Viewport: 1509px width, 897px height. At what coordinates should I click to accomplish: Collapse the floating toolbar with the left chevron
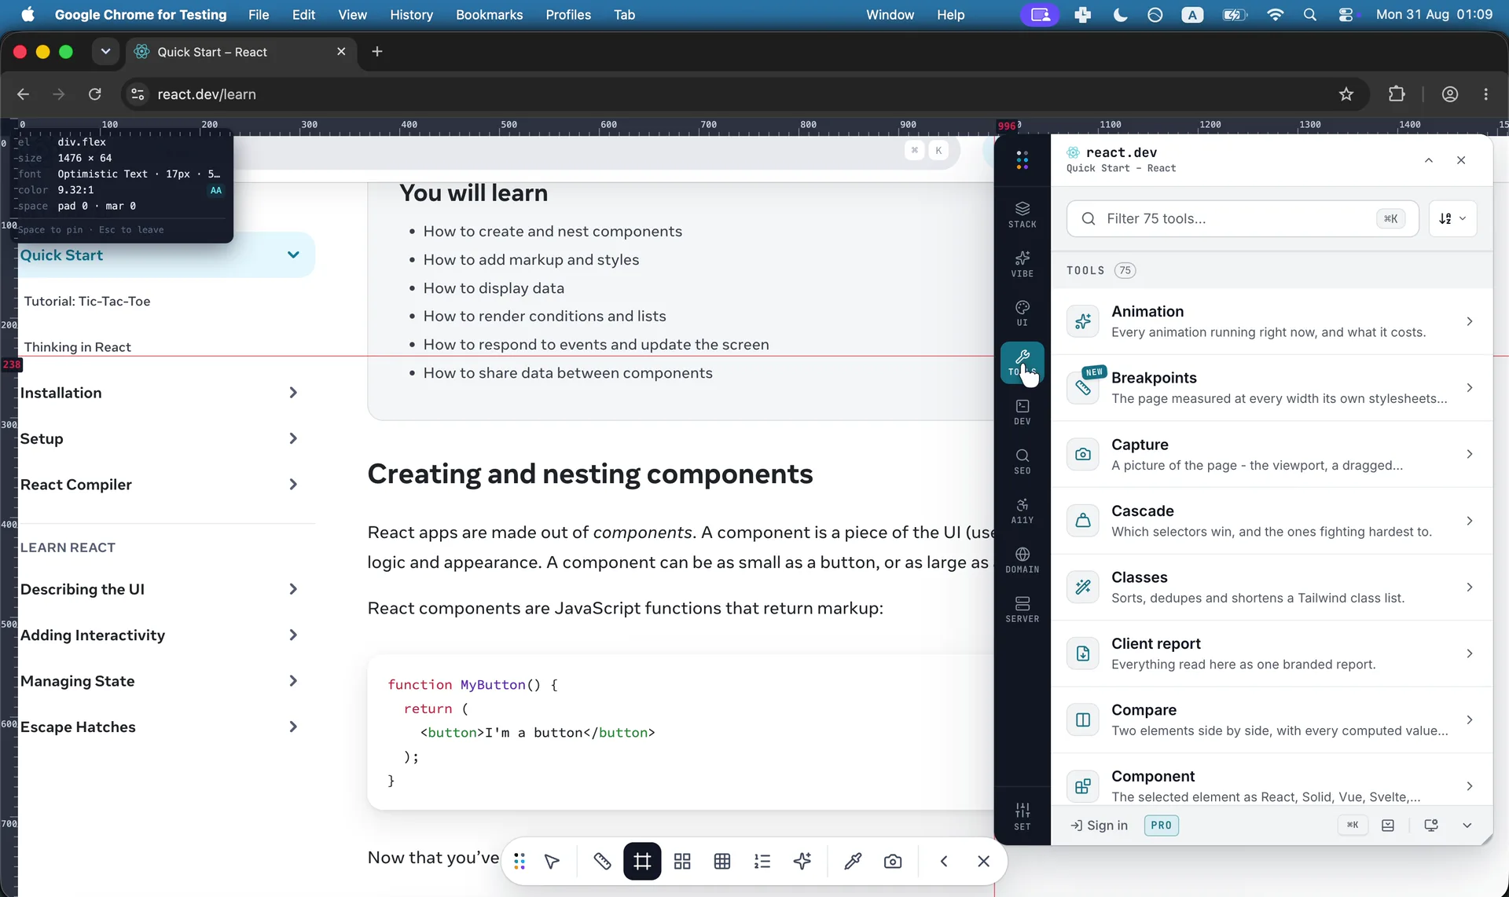click(x=944, y=862)
